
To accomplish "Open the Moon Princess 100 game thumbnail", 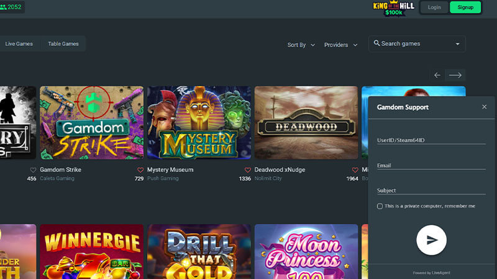I will tap(306, 252).
